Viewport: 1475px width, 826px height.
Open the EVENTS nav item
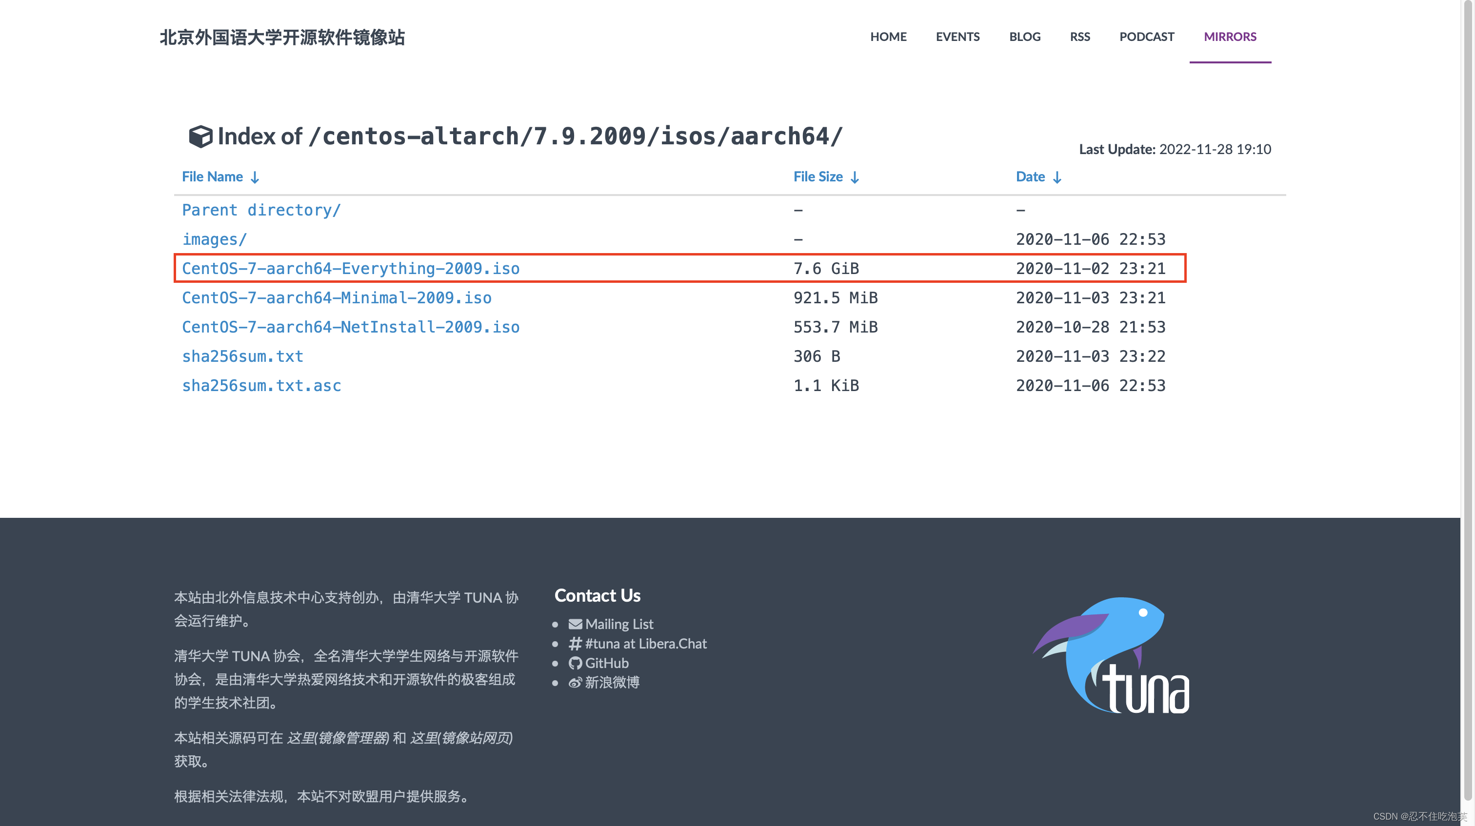[957, 37]
